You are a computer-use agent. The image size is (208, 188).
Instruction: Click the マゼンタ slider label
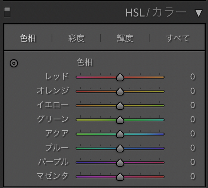coord(52,176)
